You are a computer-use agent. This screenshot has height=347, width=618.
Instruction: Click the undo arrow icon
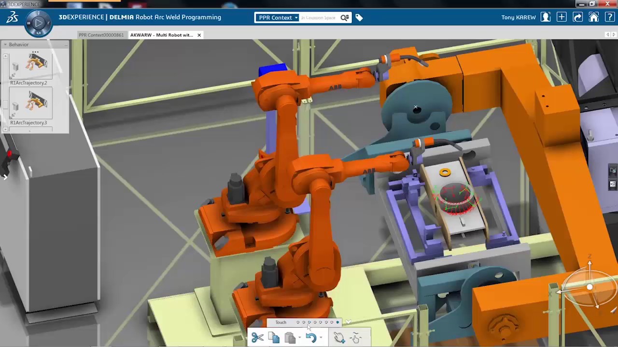point(310,337)
